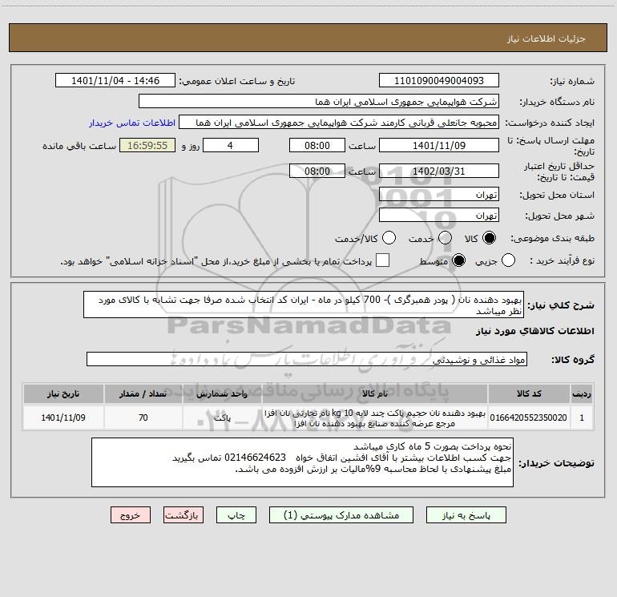The image size is (617, 597).
Task: Select the خدمت radio button
Action: (x=445, y=238)
